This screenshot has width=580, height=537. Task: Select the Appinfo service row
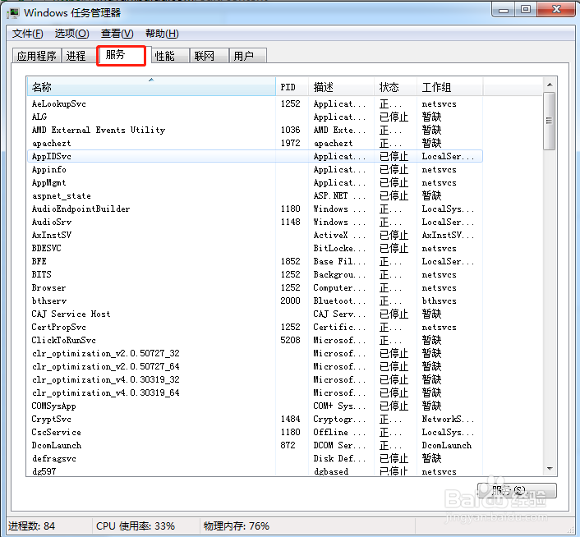(255, 170)
